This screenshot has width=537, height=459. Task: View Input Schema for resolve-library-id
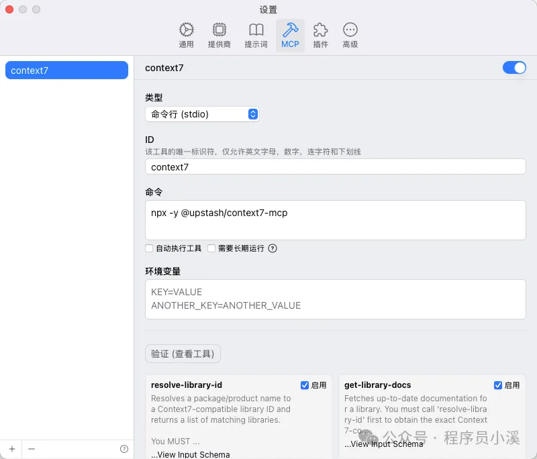[191, 454]
